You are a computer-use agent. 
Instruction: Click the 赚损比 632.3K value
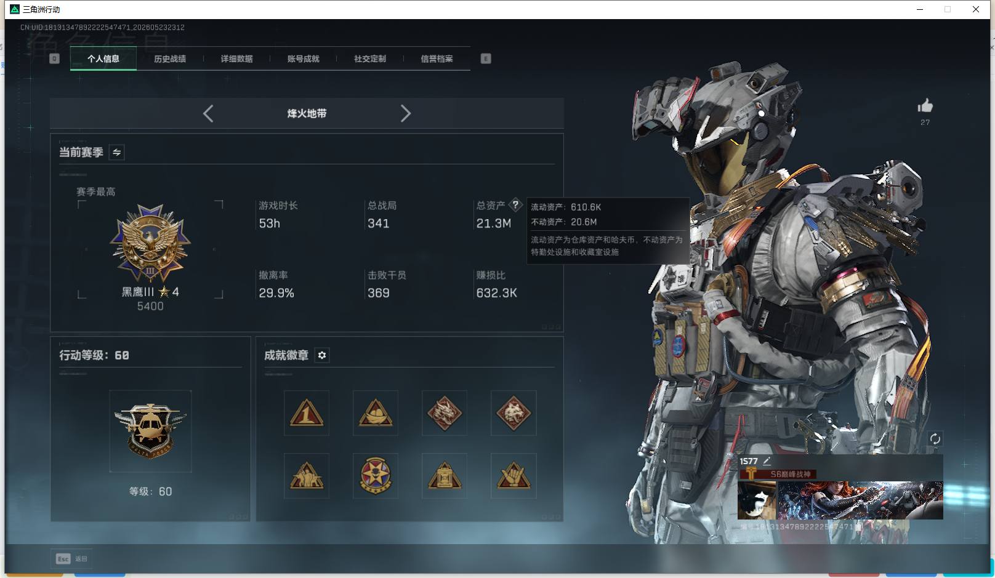tap(496, 293)
